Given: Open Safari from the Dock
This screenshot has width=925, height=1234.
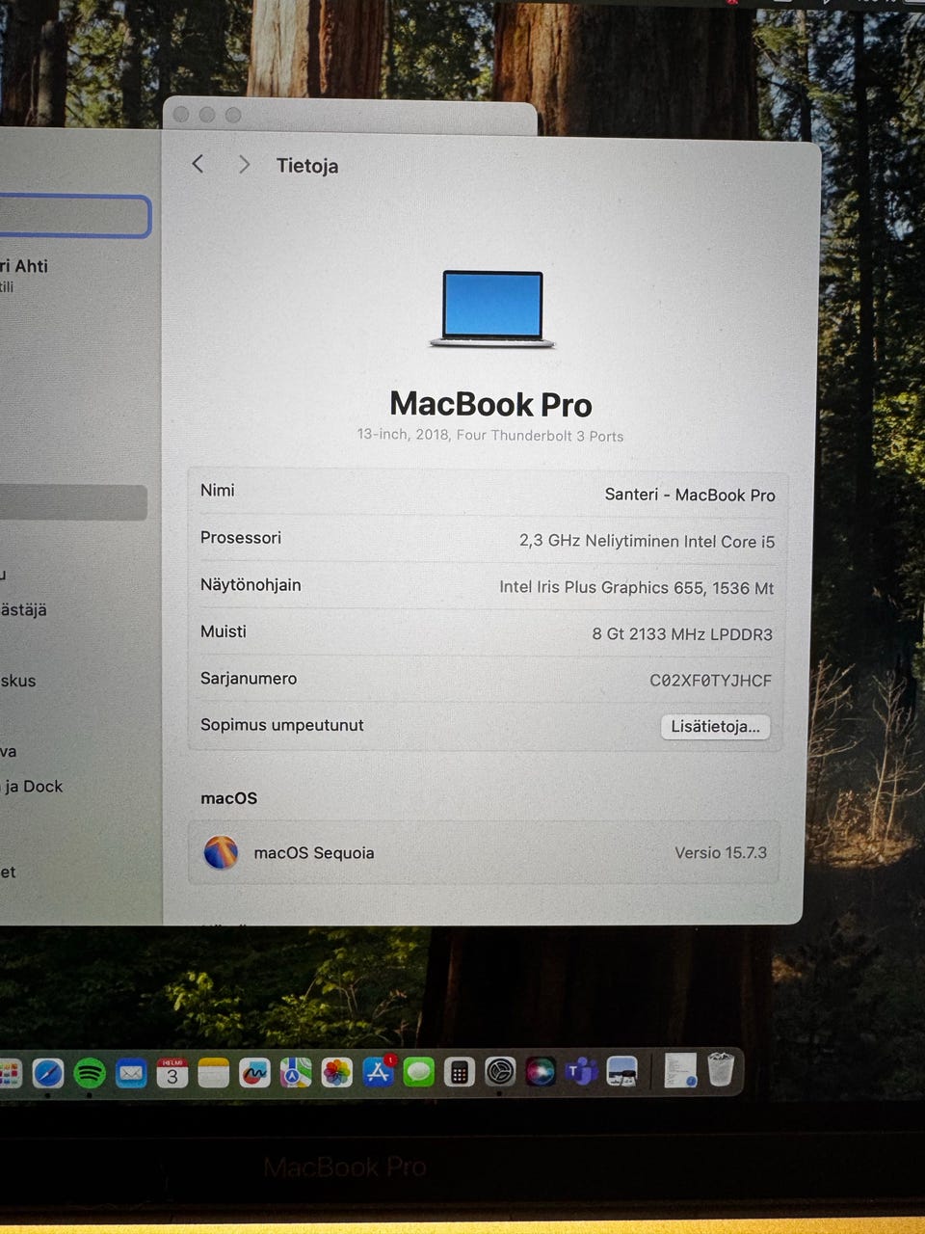Looking at the screenshot, I should [48, 1073].
